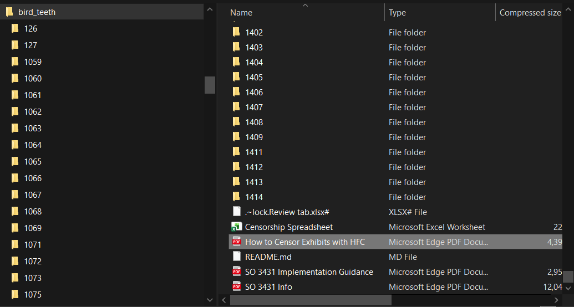Select SO 3431 Implementation Guidance file name

[309, 272]
